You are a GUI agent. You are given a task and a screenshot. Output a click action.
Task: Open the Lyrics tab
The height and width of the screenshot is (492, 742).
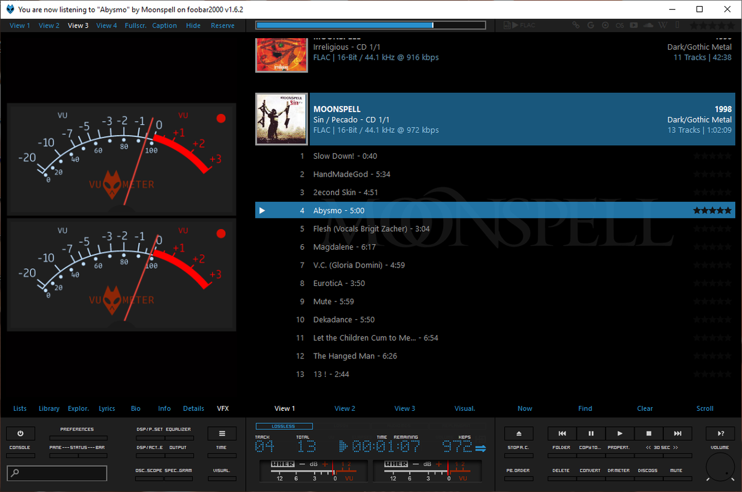click(107, 408)
